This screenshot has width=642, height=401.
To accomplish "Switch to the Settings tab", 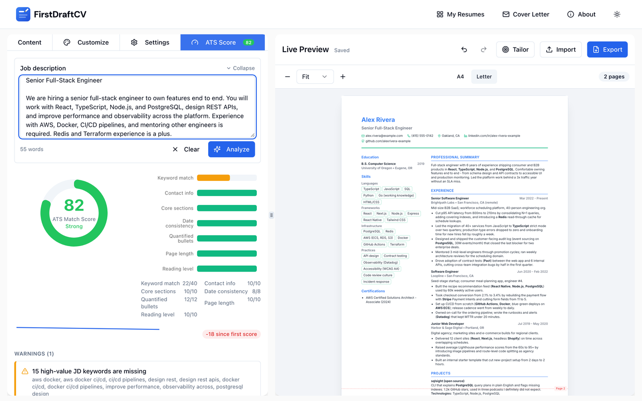I will 150,42.
